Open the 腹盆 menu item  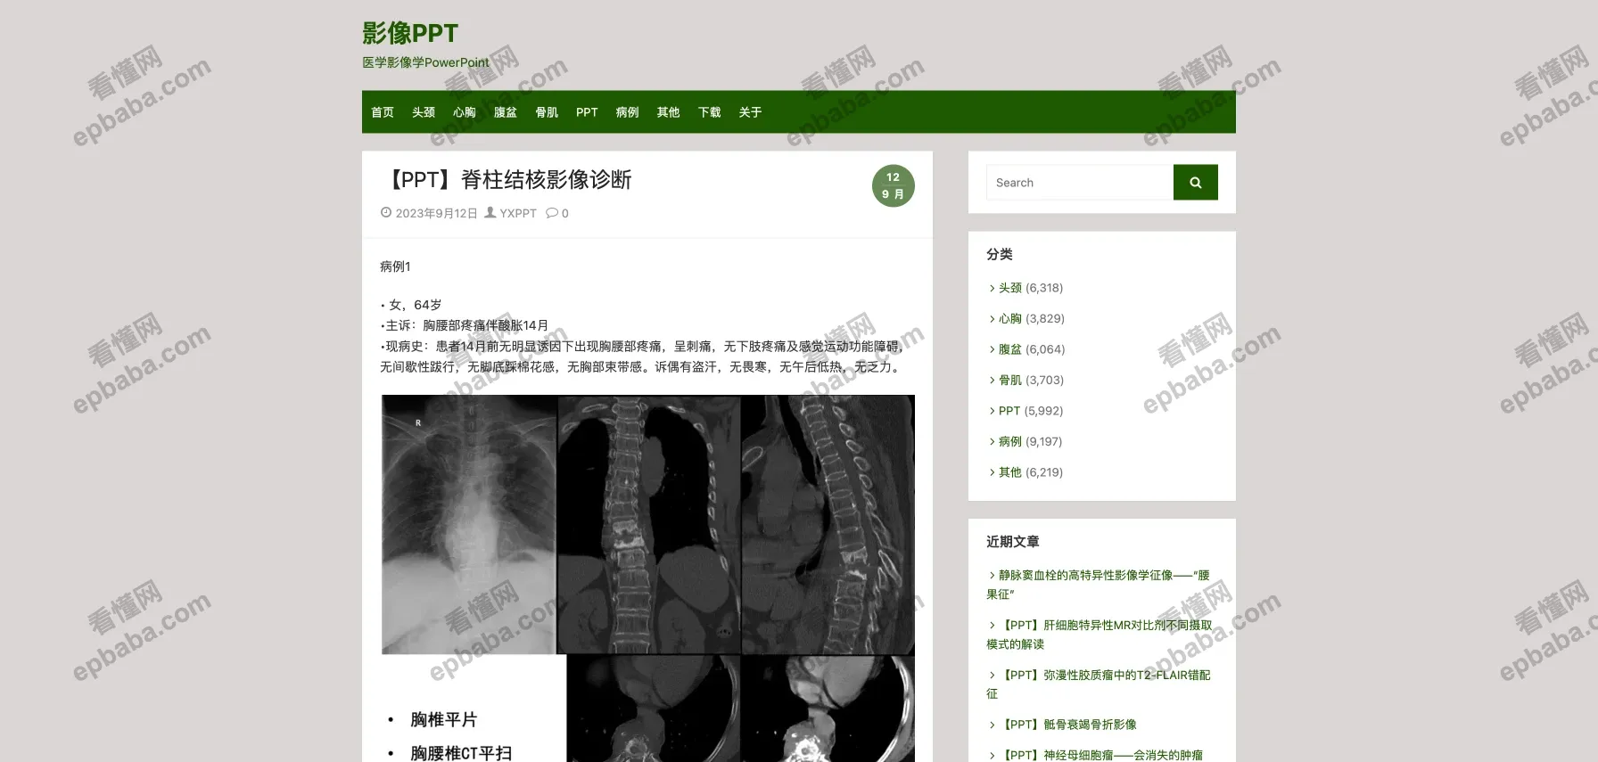coord(506,112)
